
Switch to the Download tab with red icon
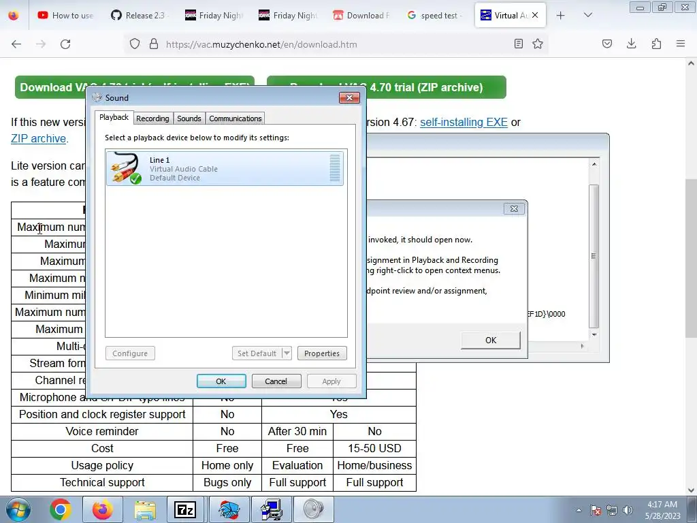[x=361, y=16]
